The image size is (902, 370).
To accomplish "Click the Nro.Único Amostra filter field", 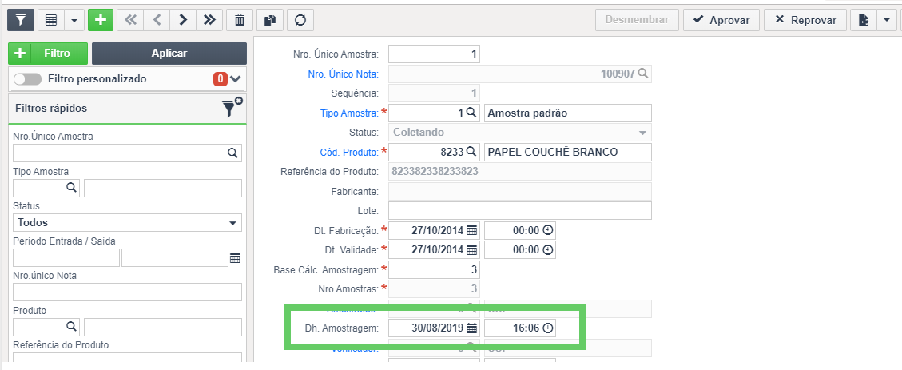I will (x=127, y=153).
